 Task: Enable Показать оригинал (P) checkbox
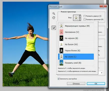(84, 19)
